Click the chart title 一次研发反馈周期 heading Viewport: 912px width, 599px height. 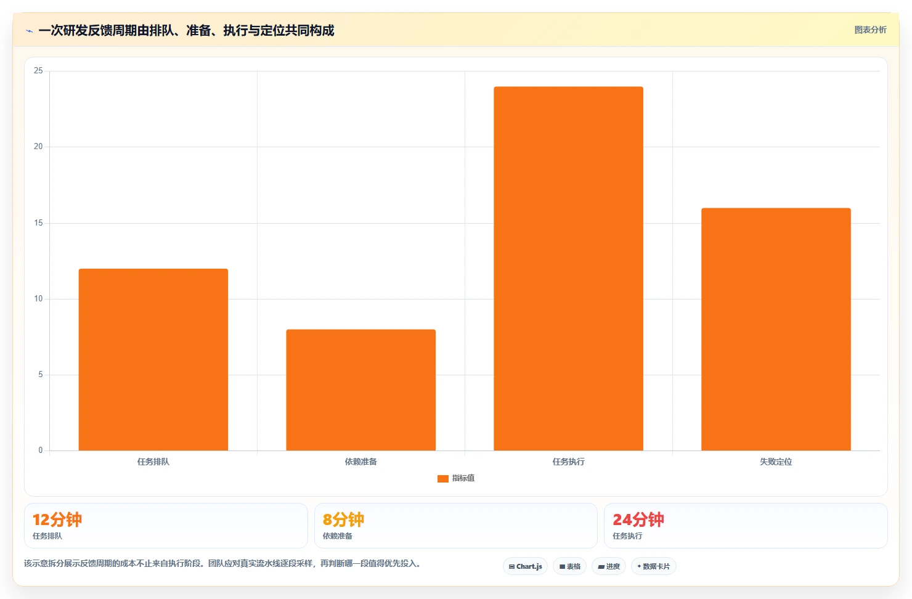tap(186, 30)
